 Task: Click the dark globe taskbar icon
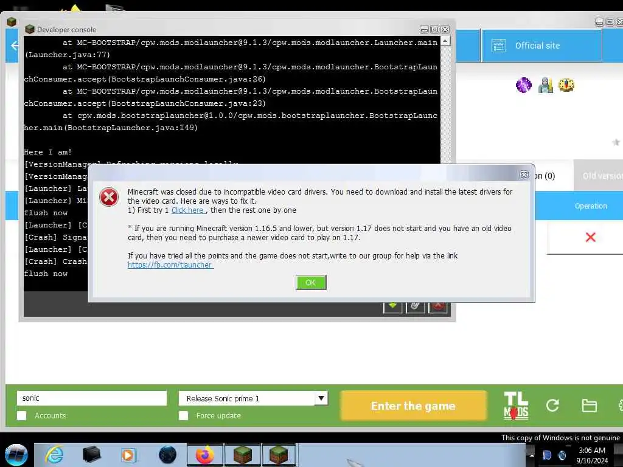pos(167,455)
